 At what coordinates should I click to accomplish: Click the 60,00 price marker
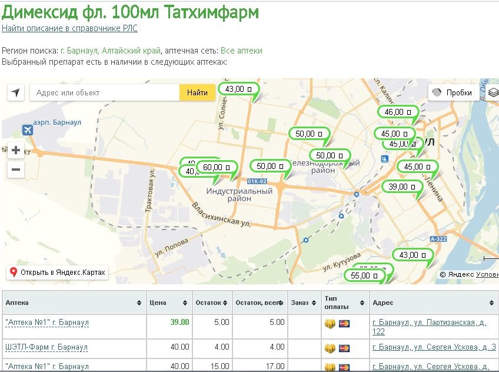click(217, 167)
